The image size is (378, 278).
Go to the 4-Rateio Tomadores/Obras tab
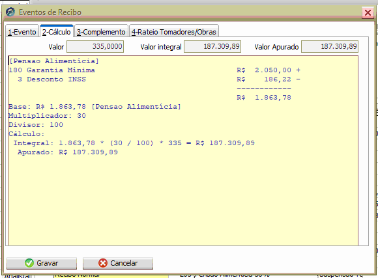(174, 31)
